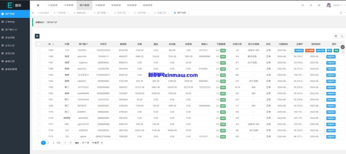Open the admin account dropdown
346x154 pixels.
338,5
